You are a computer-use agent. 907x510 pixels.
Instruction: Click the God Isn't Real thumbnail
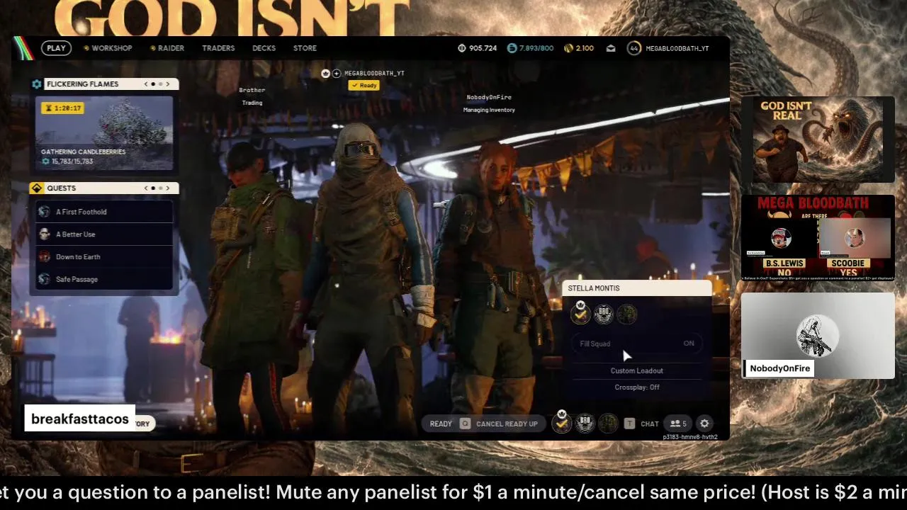[818, 140]
